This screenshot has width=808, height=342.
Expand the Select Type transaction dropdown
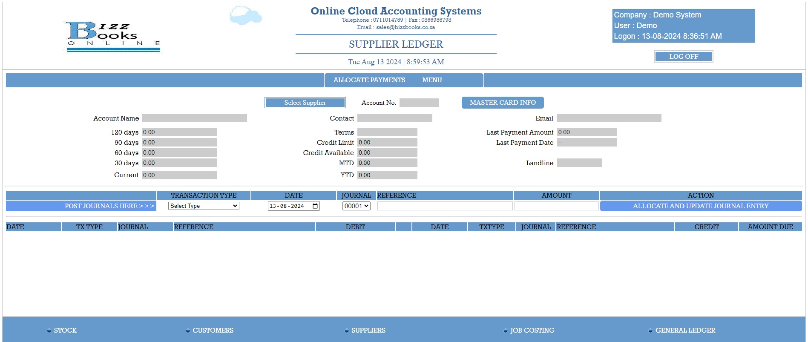pos(204,206)
